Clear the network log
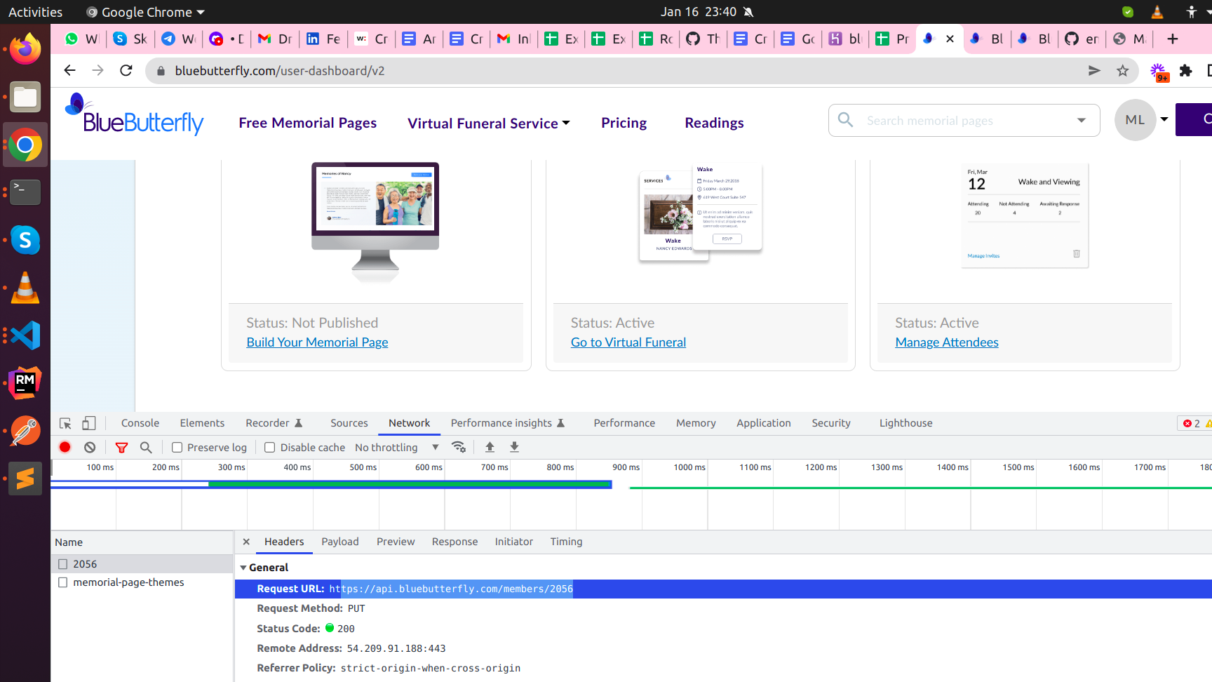1212x682 pixels. [x=90, y=447]
